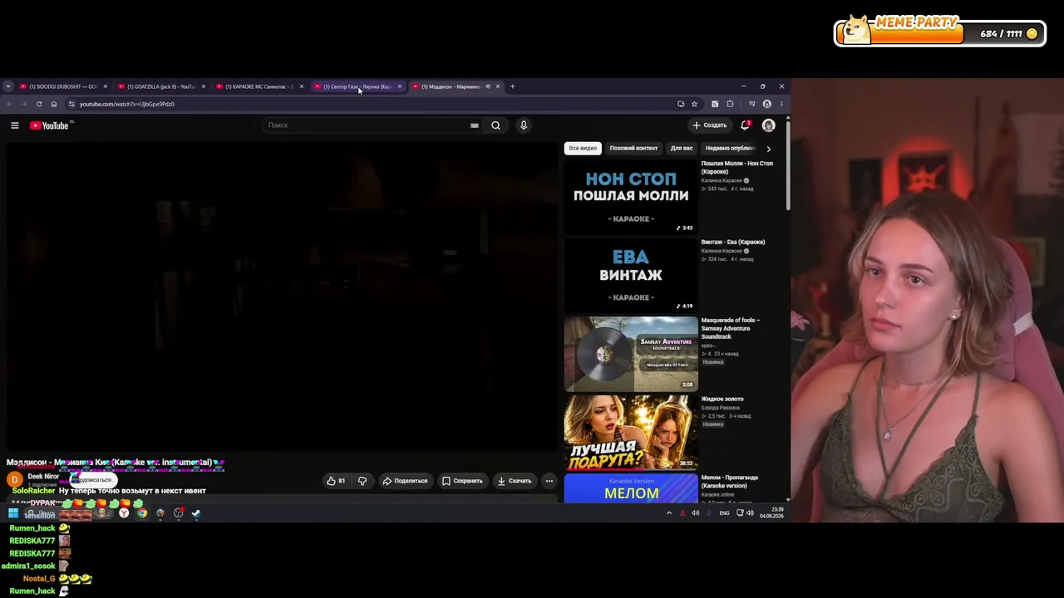Open Yandex browser from the taskbar
1064x598 pixels.
pyautogui.click(x=124, y=513)
